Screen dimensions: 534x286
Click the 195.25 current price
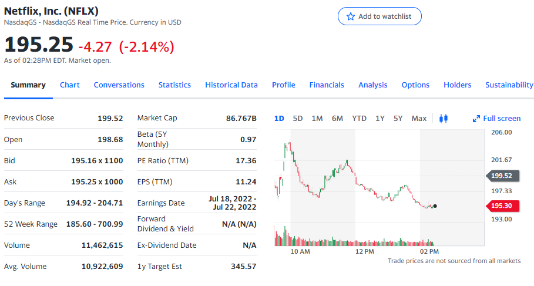[39, 45]
